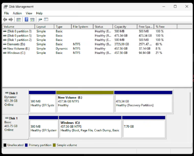Viewport: 194px width, 156px height.
Task: Click the 69 % free value
Action: (x=159, y=44)
